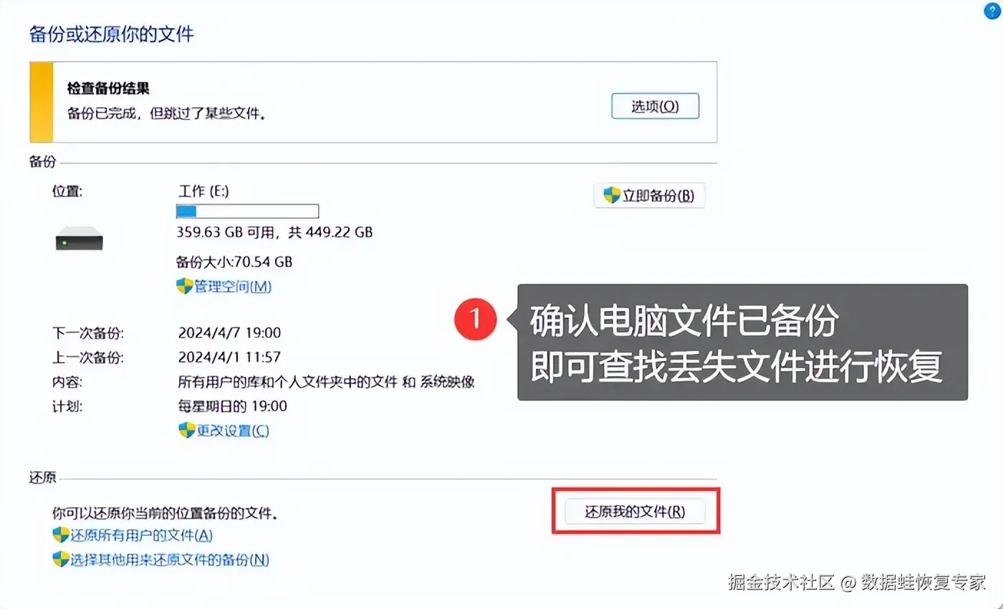1003x609 pixels.
Task: Click the shield icon on 立即备份 button
Action: pos(612,195)
